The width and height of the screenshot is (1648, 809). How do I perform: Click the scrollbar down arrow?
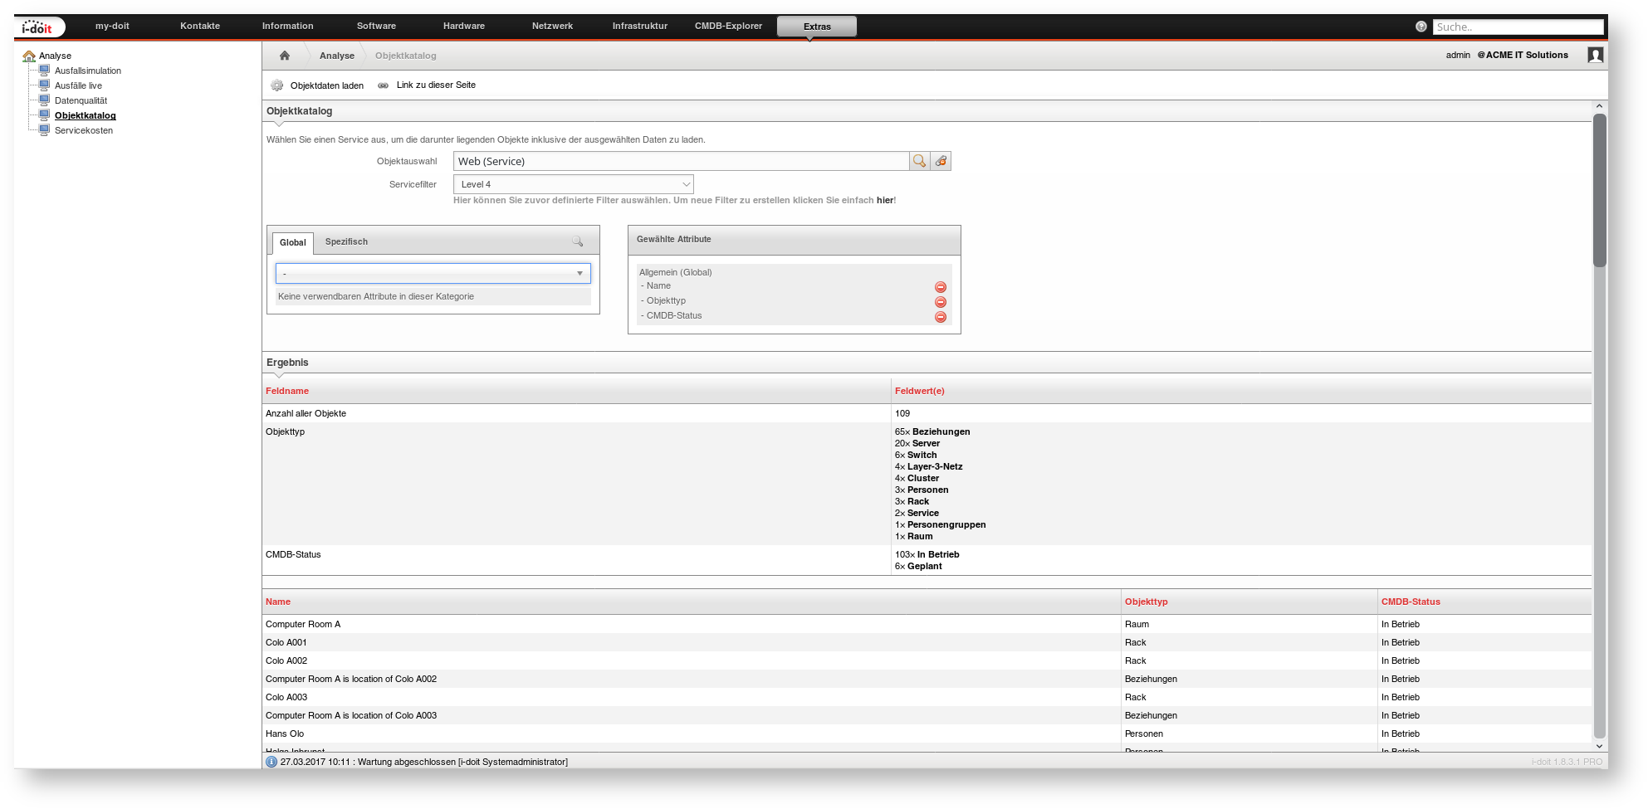1599,746
